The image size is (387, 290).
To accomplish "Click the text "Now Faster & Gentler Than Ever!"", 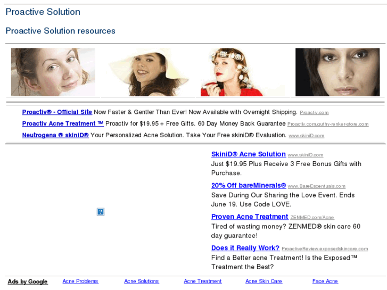I will pyautogui.click(x=140, y=112).
